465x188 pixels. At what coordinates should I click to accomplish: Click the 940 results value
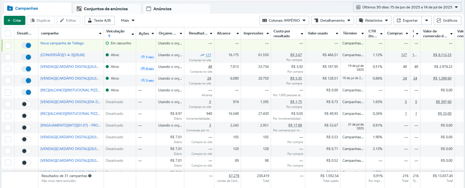point(209,113)
